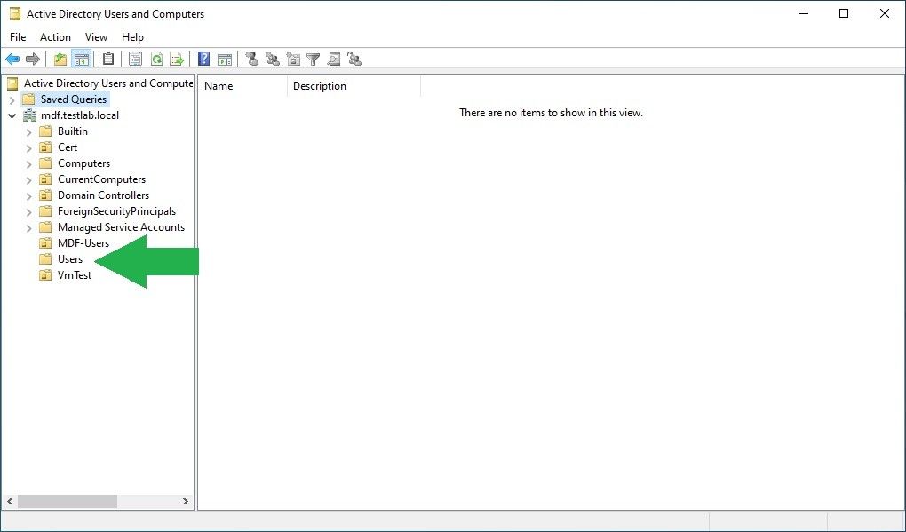Expand the Builtin container
The image size is (906, 532).
29,132
